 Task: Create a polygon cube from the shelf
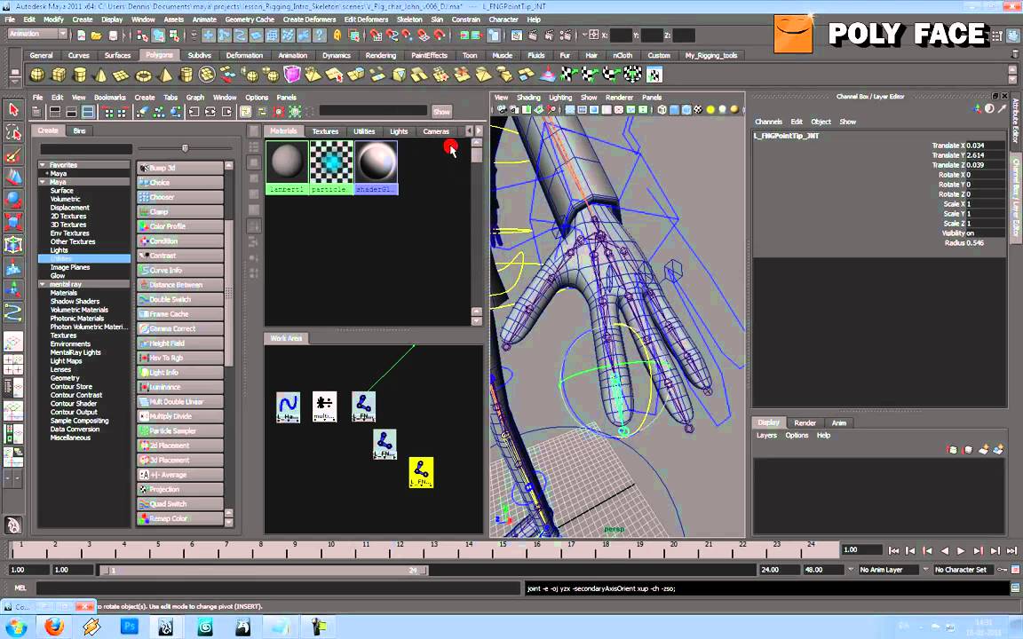click(59, 75)
